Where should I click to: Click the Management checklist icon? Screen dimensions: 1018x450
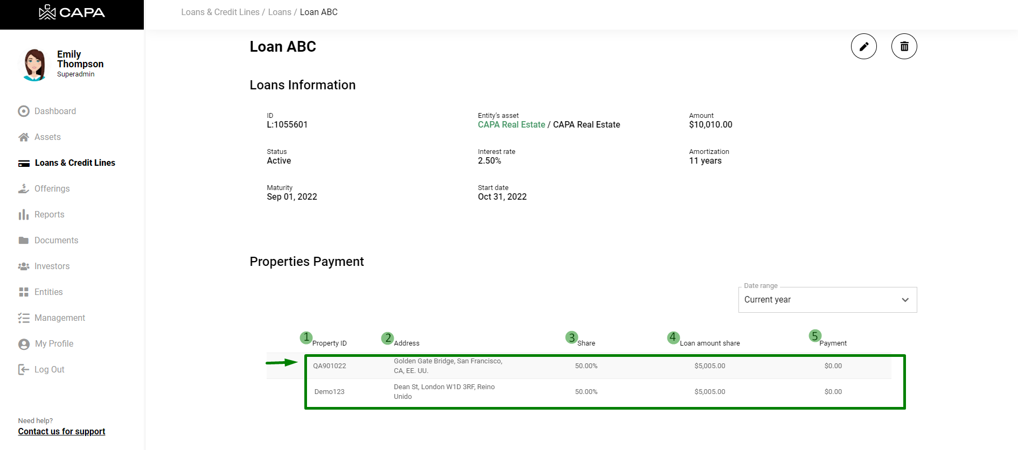pyautogui.click(x=24, y=318)
